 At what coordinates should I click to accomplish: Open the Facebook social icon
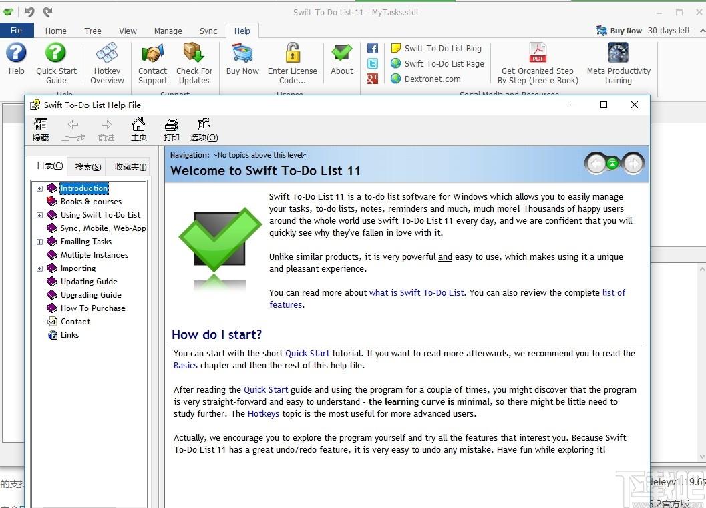point(372,48)
